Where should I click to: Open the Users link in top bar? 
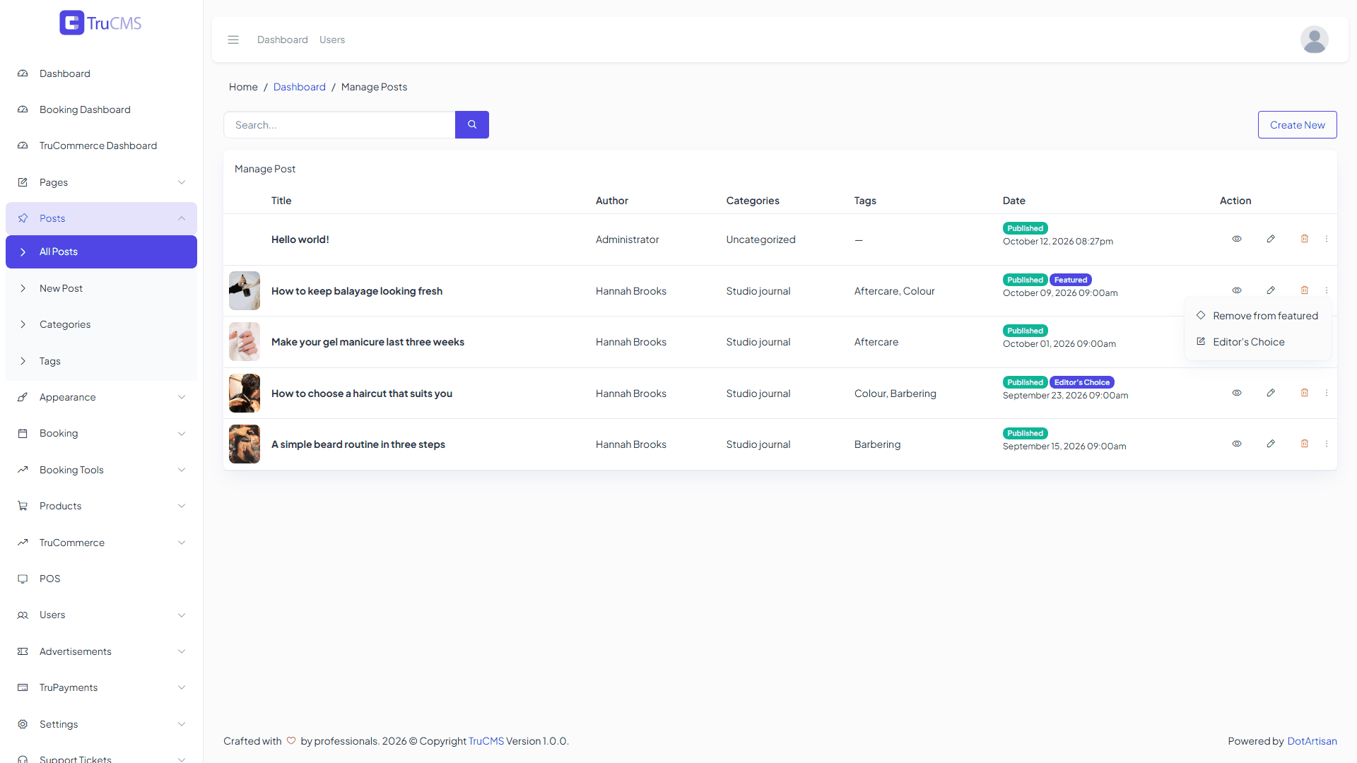332,40
